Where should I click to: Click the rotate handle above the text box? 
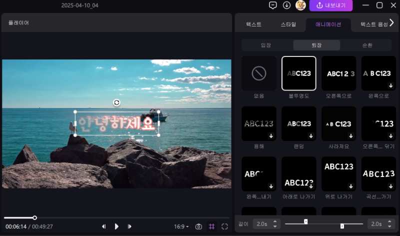click(116, 102)
